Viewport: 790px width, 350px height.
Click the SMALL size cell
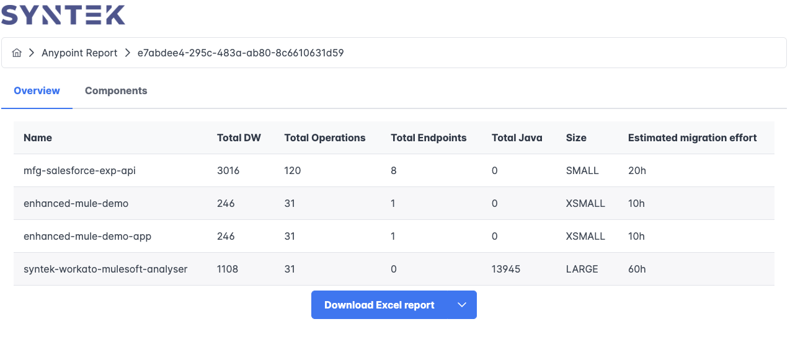[x=582, y=170]
